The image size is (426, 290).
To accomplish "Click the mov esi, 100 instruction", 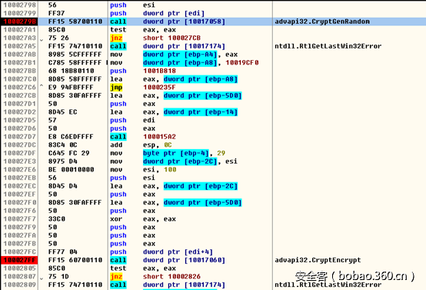I will [143, 169].
